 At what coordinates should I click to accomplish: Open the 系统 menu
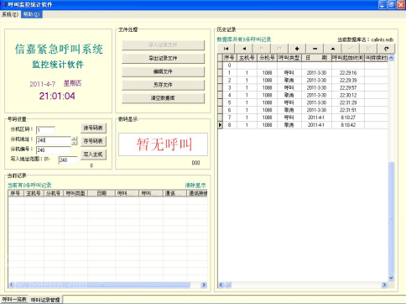10,14
